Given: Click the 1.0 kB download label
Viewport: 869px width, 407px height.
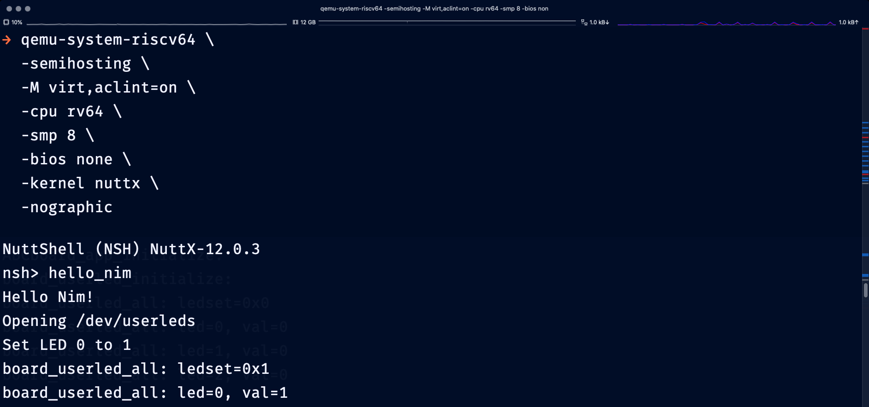Looking at the screenshot, I should [599, 22].
